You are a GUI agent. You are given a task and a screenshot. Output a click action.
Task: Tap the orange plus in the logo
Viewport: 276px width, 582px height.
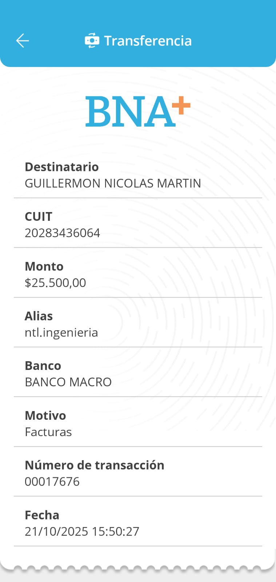181,106
